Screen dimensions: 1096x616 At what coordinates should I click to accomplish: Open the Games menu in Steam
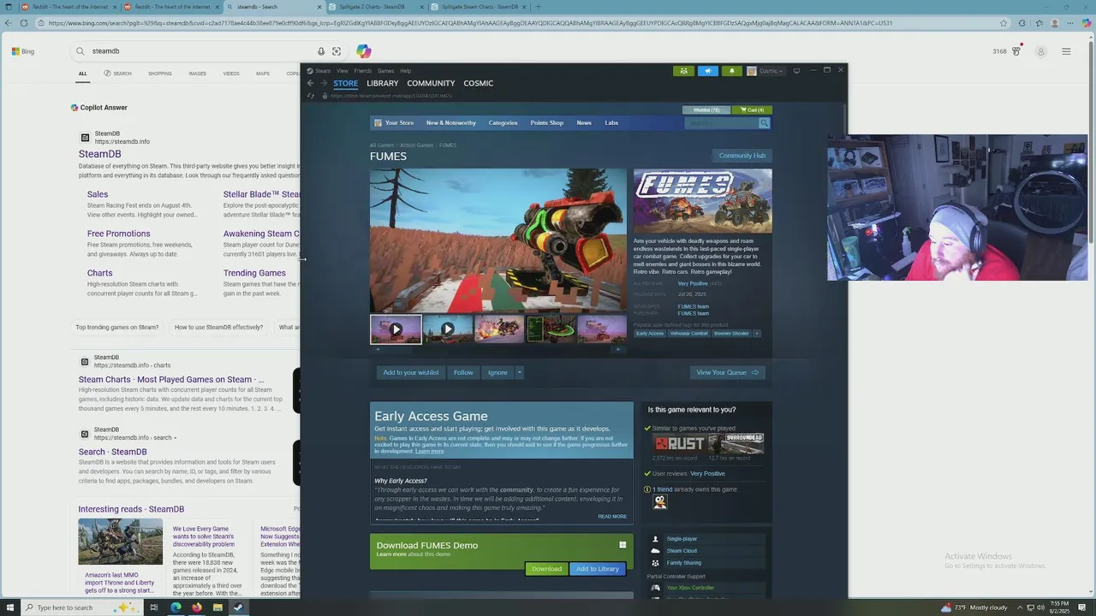coord(386,71)
